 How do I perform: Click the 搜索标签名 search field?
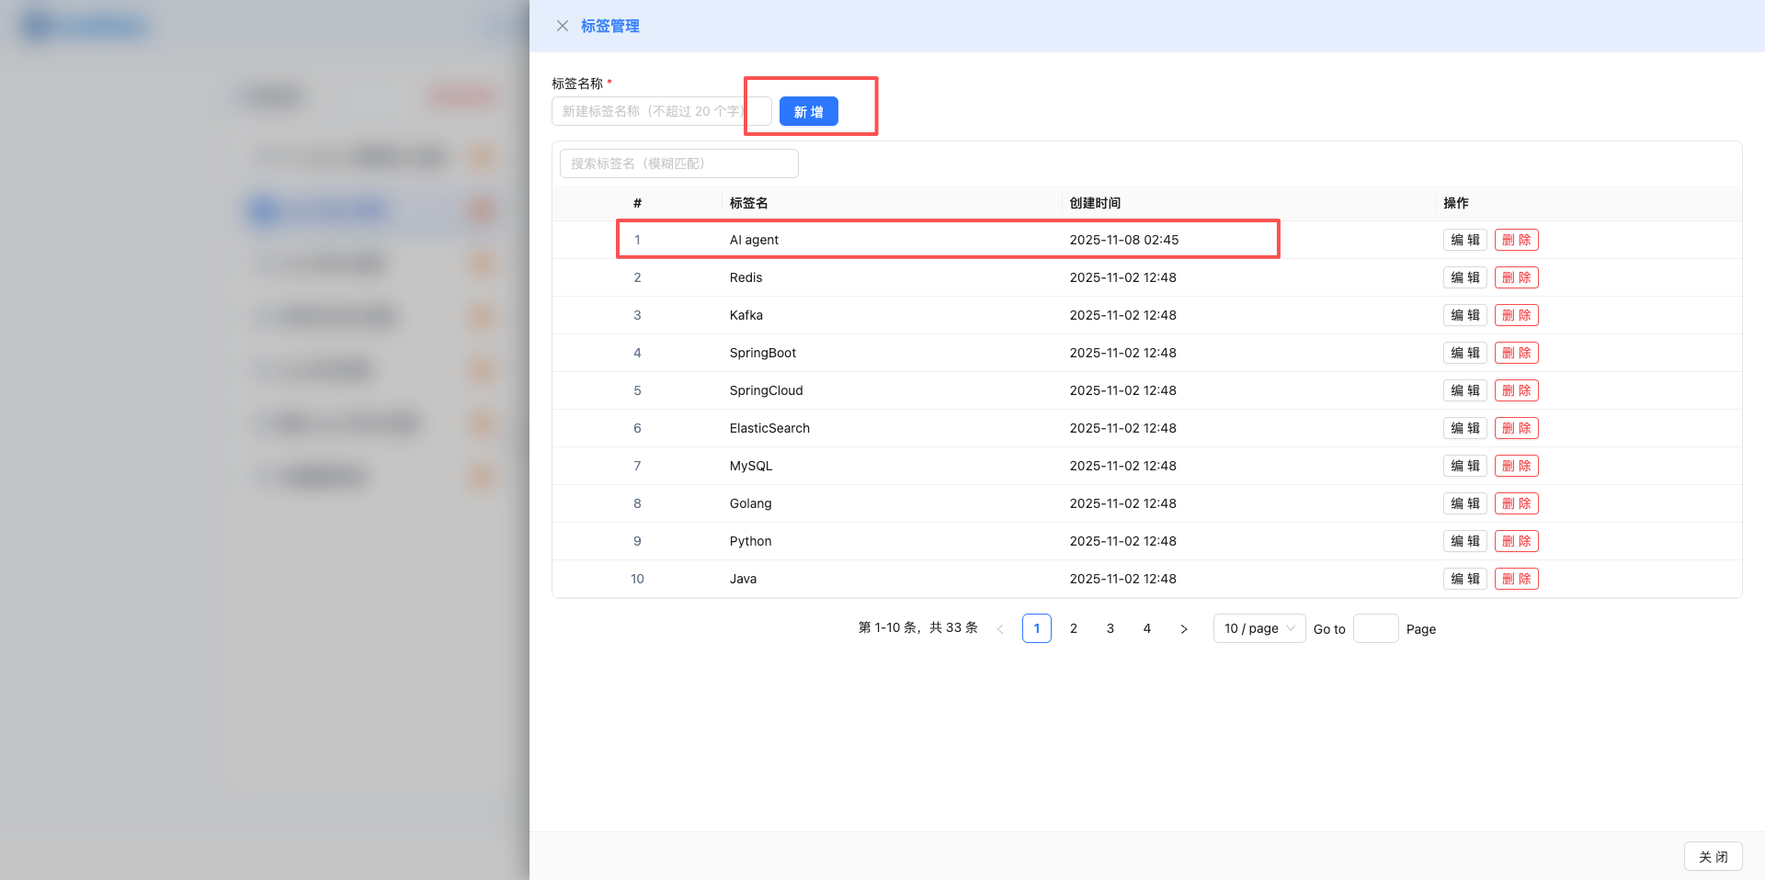click(x=678, y=164)
